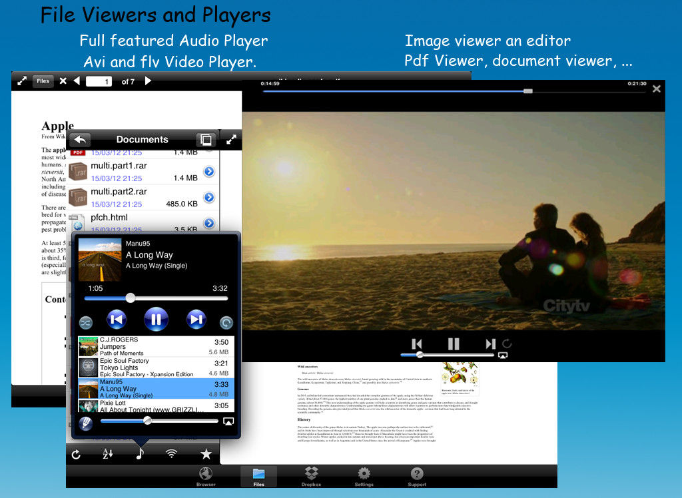Click the History heading in document
This screenshot has height=498, width=682.
pos(304,419)
